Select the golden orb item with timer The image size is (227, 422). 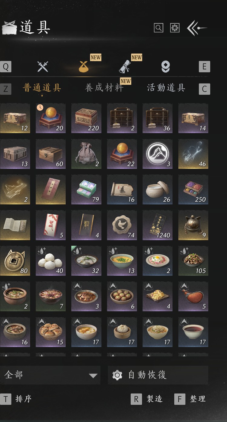pos(51,118)
